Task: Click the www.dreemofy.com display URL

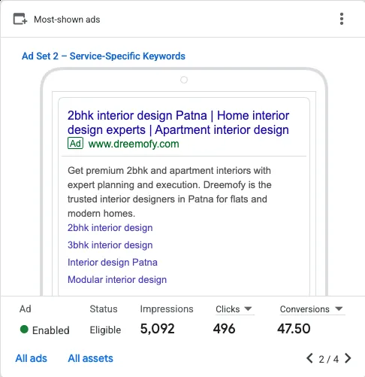Action: click(134, 144)
